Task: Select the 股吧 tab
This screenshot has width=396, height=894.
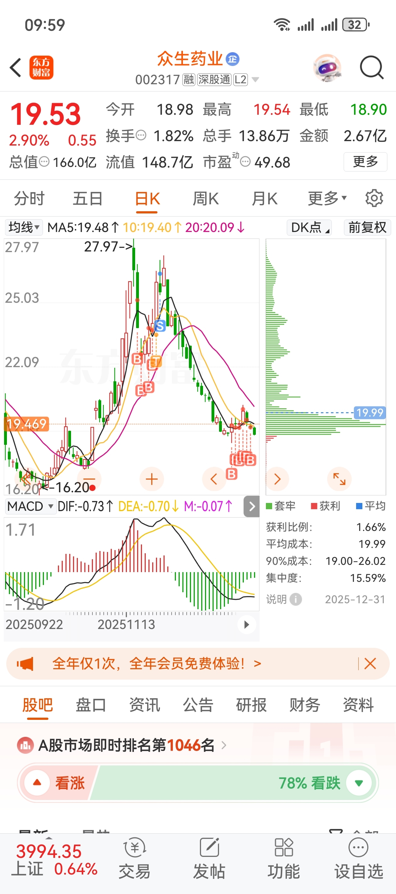Action: [37, 704]
